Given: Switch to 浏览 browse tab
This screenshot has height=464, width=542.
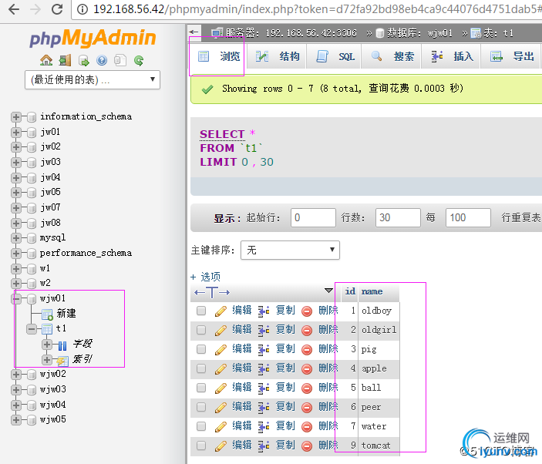Looking at the screenshot, I should pos(218,56).
